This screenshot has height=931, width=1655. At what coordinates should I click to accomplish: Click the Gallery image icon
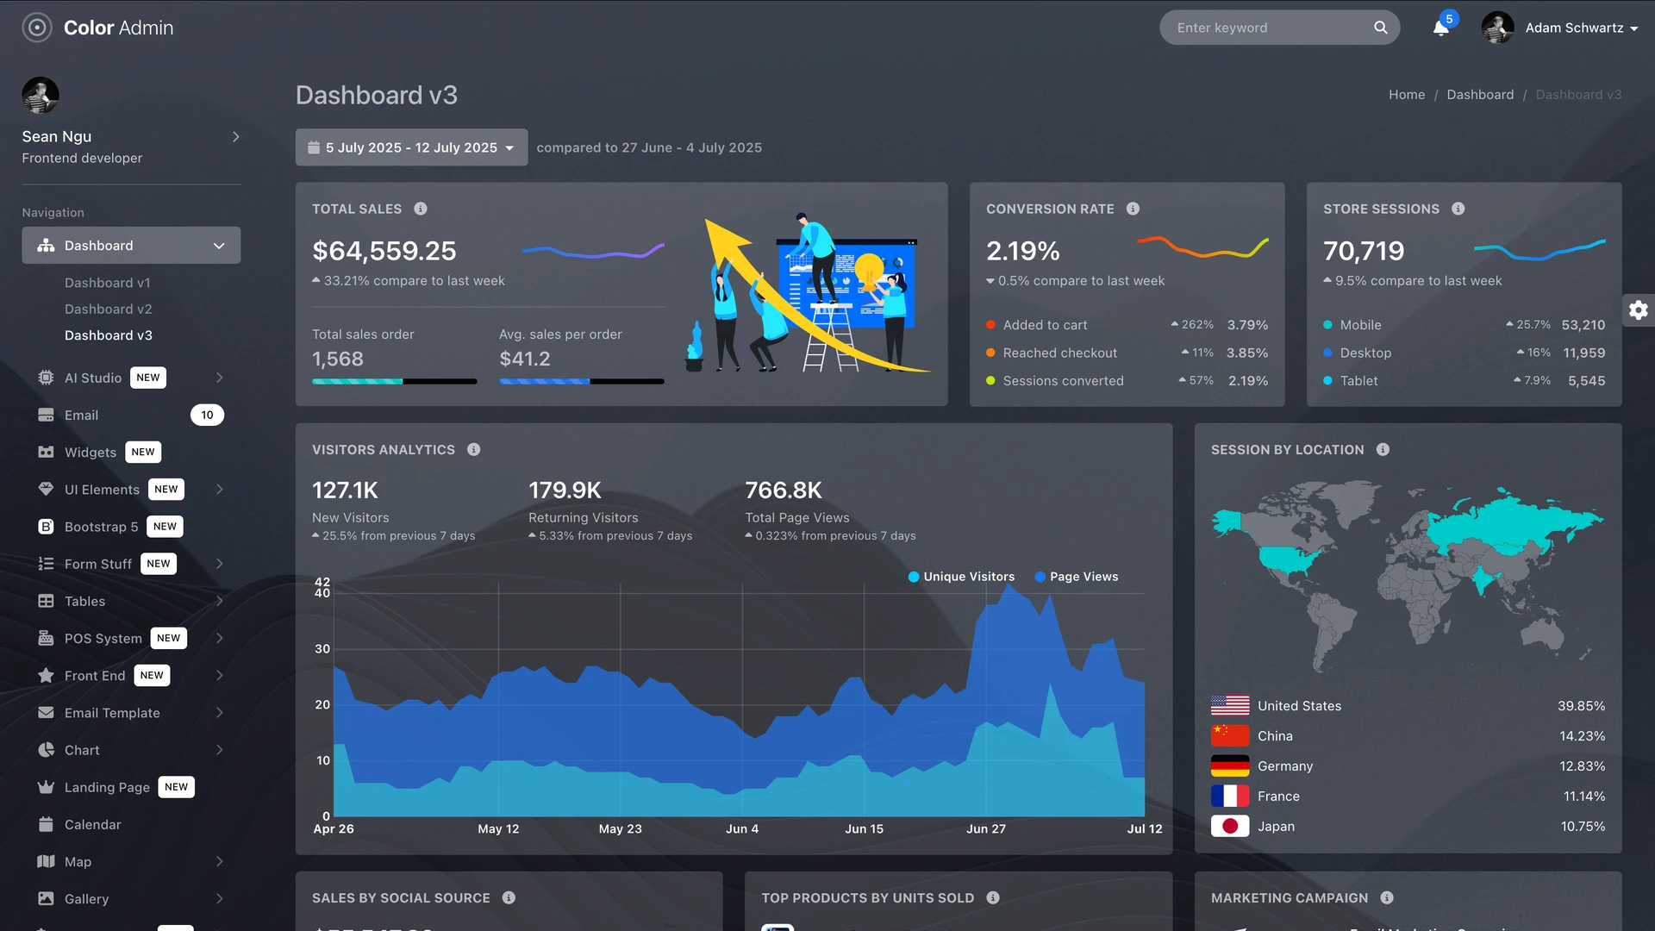click(46, 898)
